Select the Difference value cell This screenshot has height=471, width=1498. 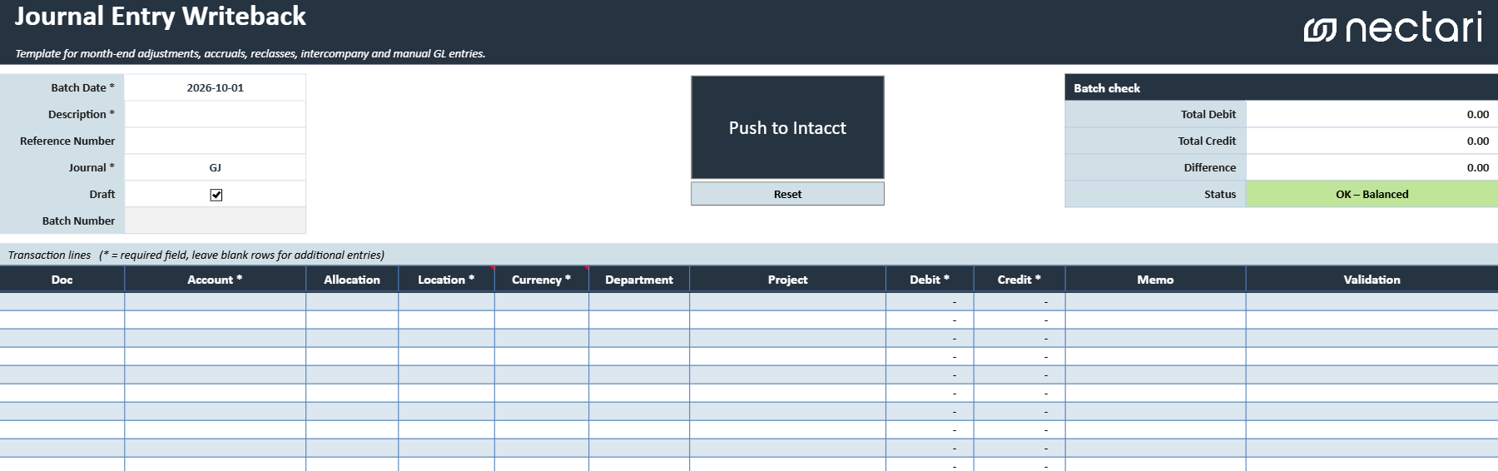pos(1372,167)
